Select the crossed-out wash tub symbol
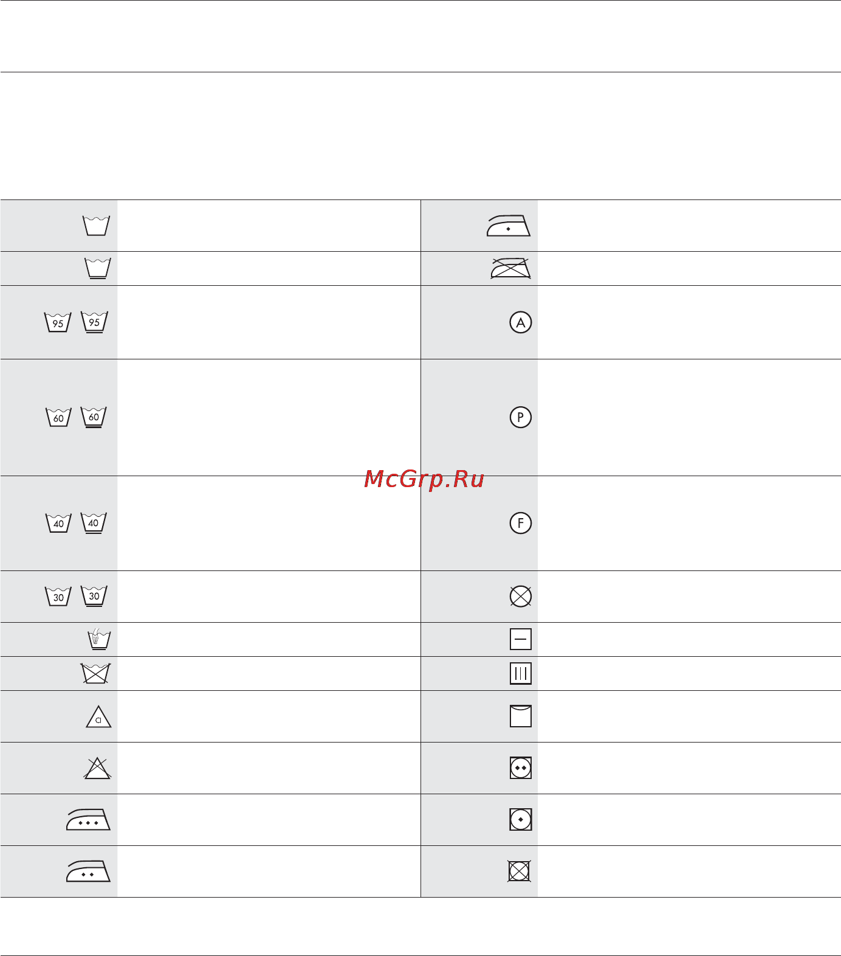The width and height of the screenshot is (841, 956). (95, 673)
